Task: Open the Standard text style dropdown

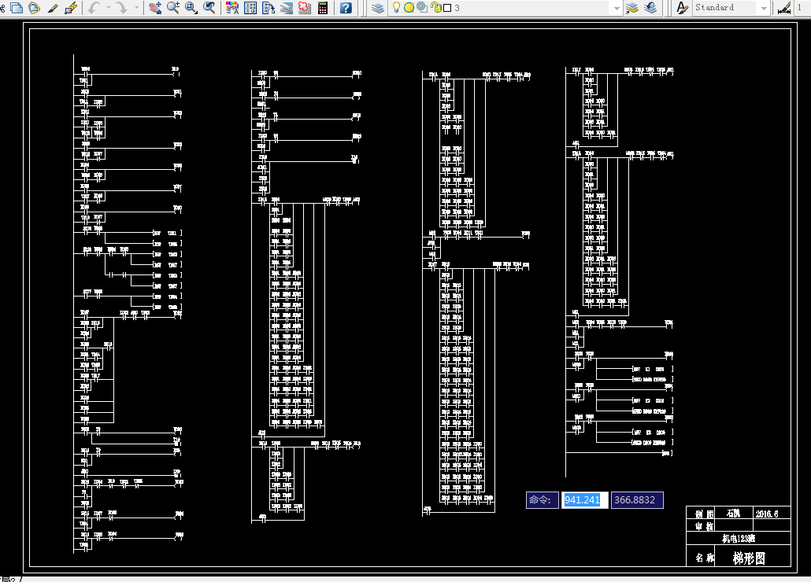Action: click(x=764, y=9)
